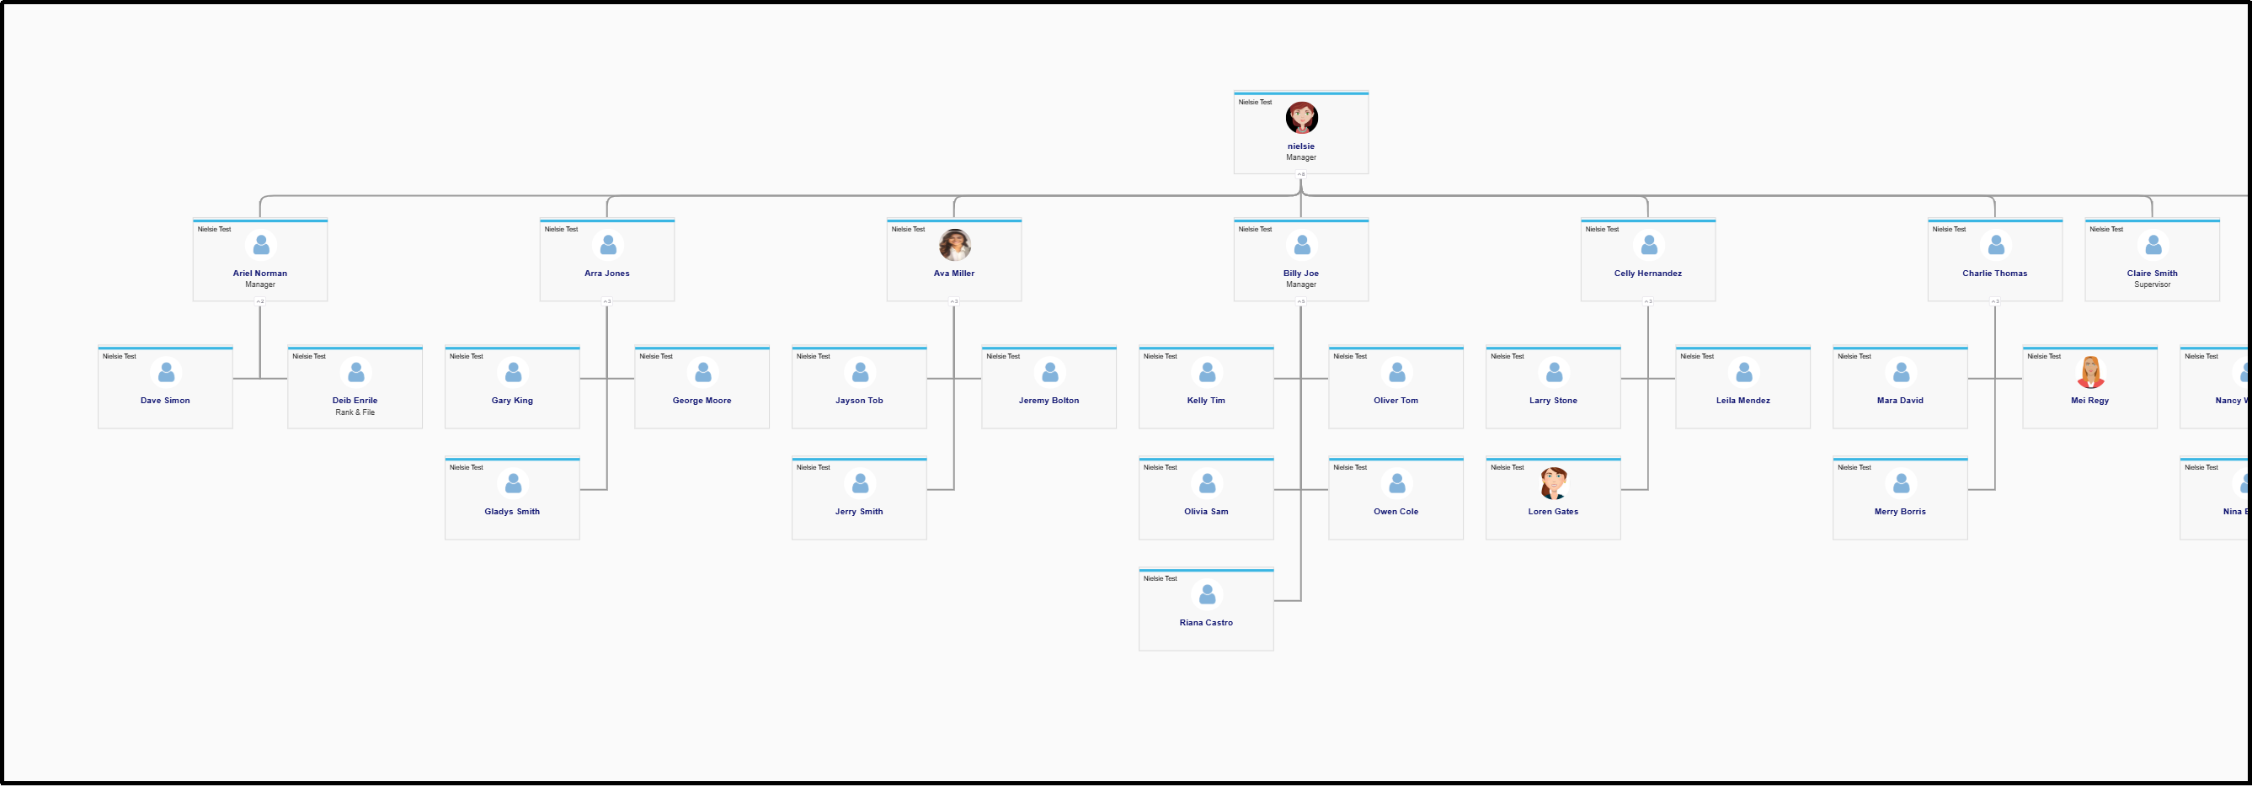
Task: Click Claire Smith's default profile icon
Action: (2153, 246)
